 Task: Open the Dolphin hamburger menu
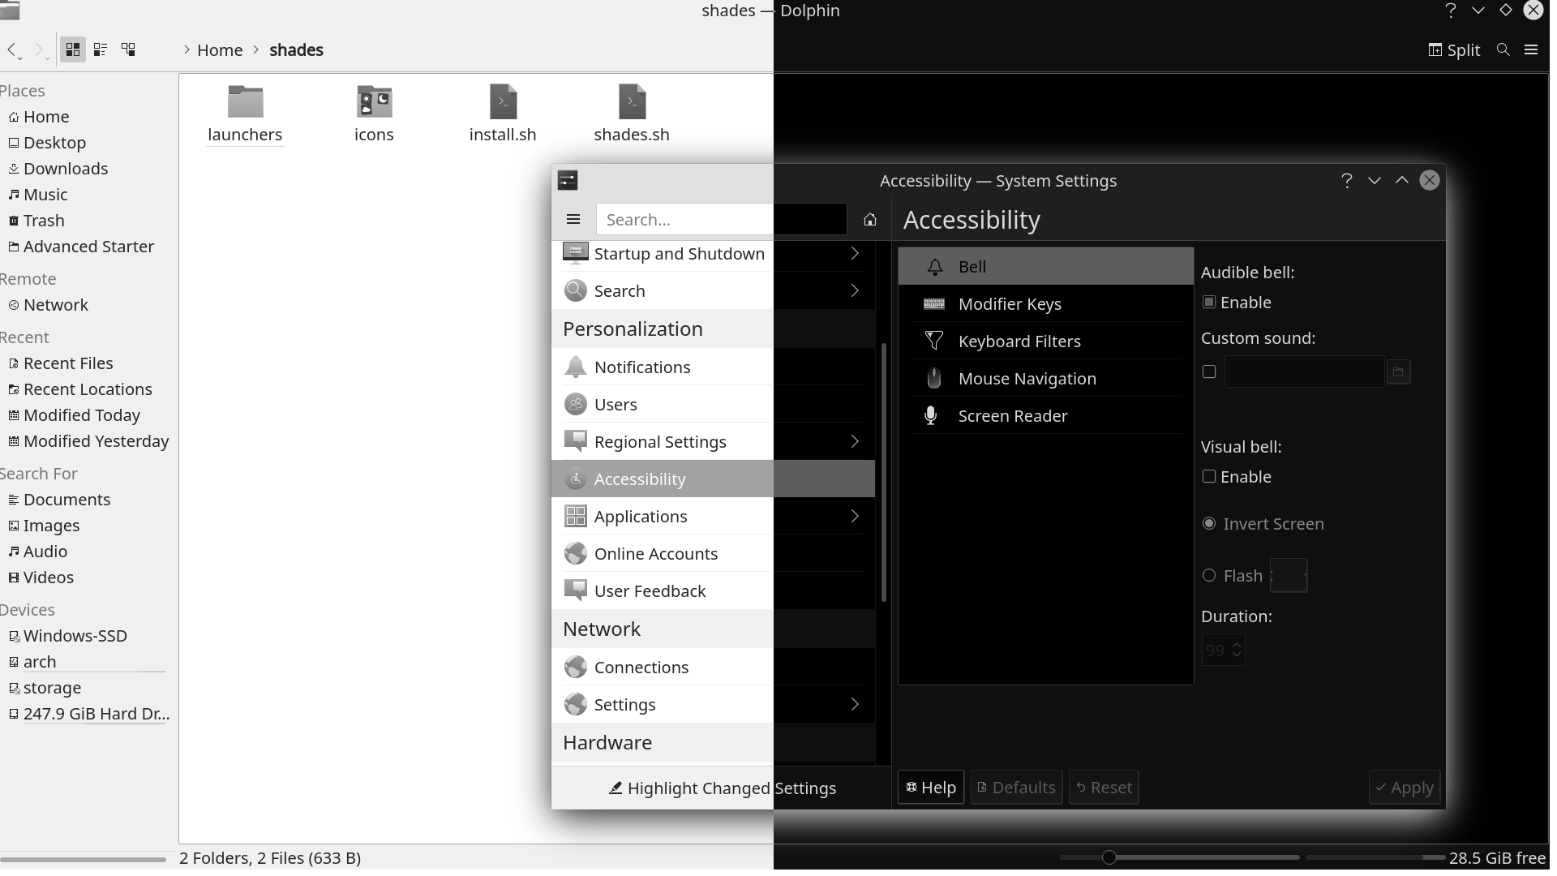pos(1531,49)
